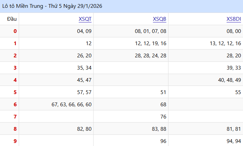The width and height of the screenshot is (243, 146).
Task: Select the red row head number 7
Action: click(15, 117)
